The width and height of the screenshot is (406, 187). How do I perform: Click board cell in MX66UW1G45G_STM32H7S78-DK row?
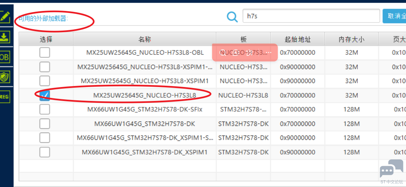243,124
